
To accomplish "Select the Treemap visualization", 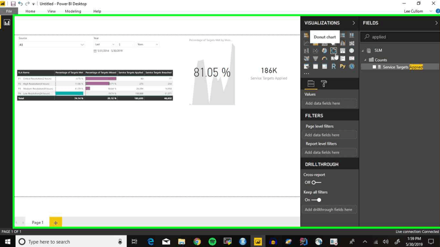I will [343, 50].
